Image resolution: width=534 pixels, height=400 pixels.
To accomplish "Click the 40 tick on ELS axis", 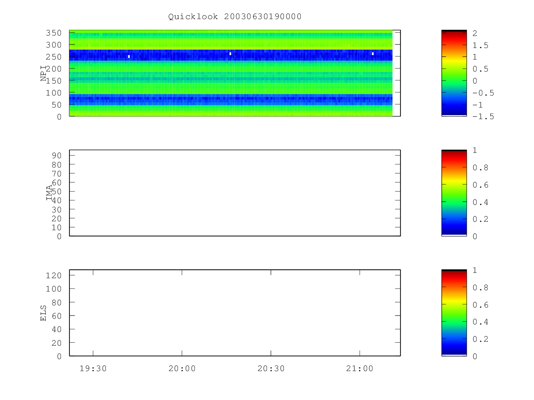I will coord(57,329).
